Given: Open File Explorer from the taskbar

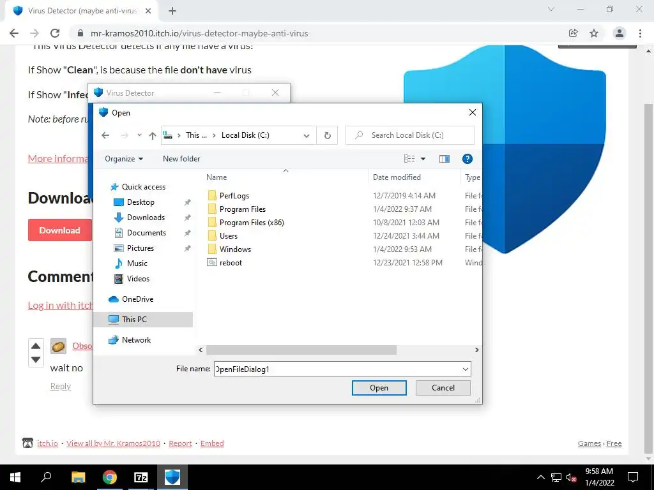Looking at the screenshot, I should (78, 477).
